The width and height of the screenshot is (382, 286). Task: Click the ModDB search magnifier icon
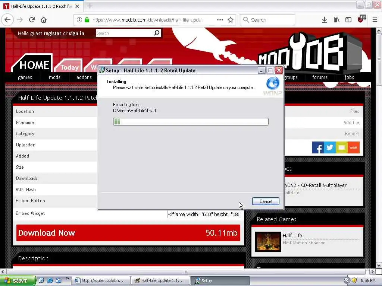point(157,33)
